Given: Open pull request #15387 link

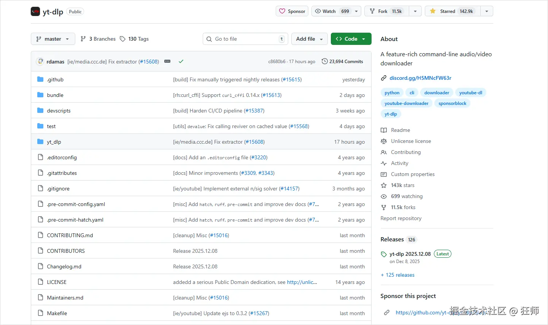Looking at the screenshot, I should pyautogui.click(x=254, y=111).
